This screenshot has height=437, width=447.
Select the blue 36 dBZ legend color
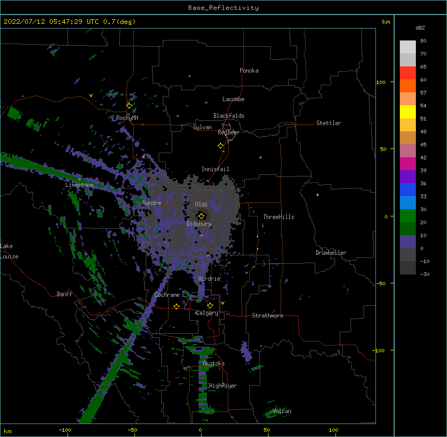pyautogui.click(x=408, y=189)
